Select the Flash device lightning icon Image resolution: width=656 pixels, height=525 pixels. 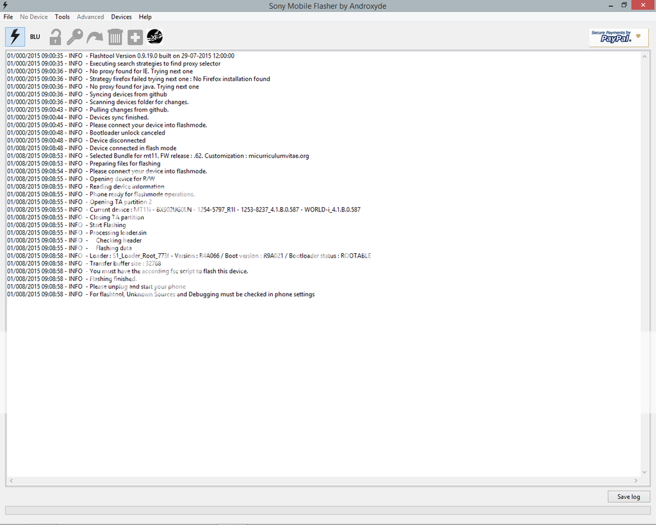14,37
